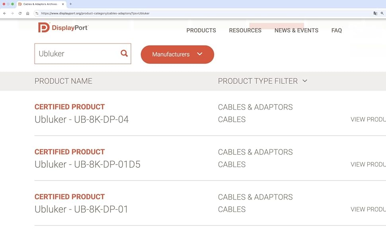Screen dimensions: 386x238
Task: Click the browser forward arrow
Action: click(12, 13)
